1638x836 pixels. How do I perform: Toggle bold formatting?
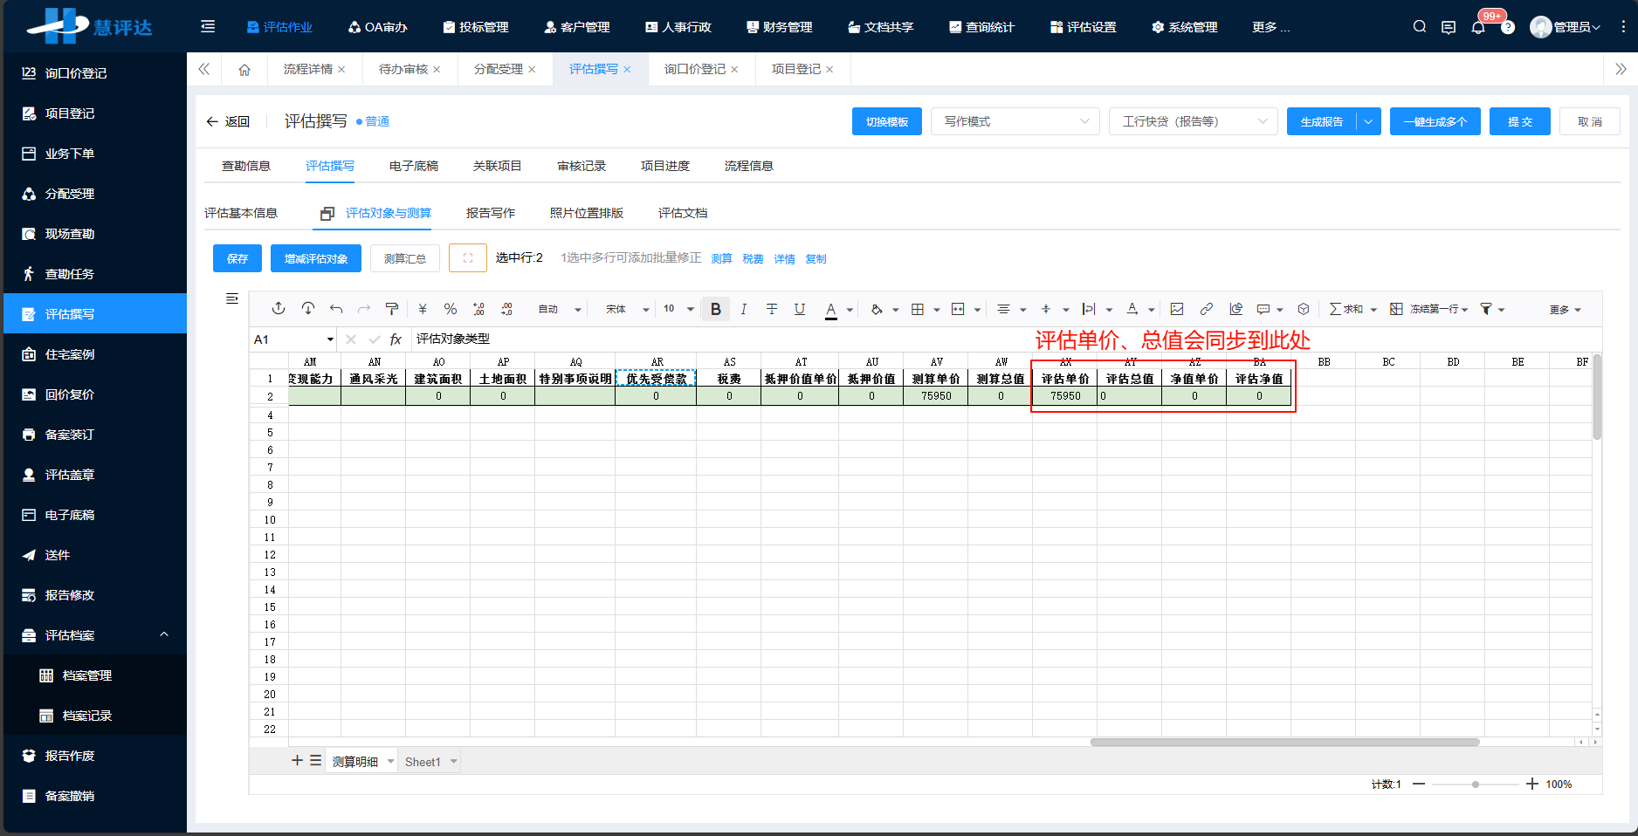[x=715, y=308]
